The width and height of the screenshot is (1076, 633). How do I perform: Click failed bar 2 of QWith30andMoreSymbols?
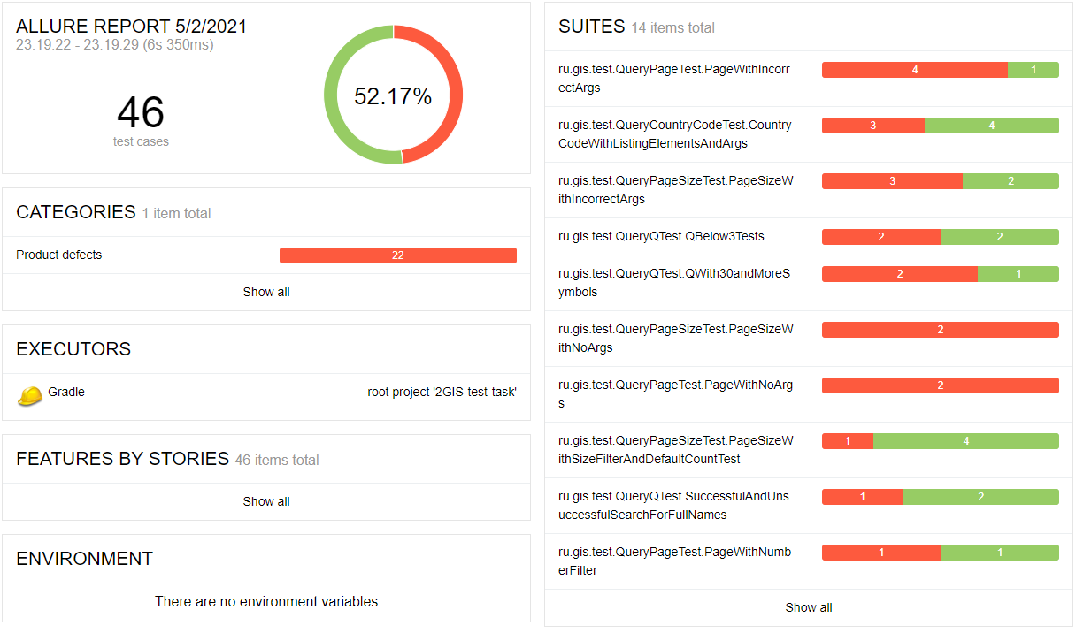(900, 274)
